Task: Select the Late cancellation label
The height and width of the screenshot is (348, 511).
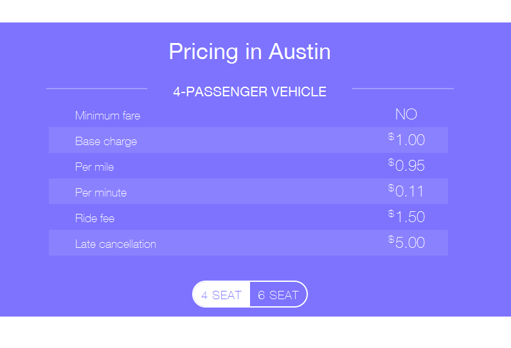Action: coord(116,244)
